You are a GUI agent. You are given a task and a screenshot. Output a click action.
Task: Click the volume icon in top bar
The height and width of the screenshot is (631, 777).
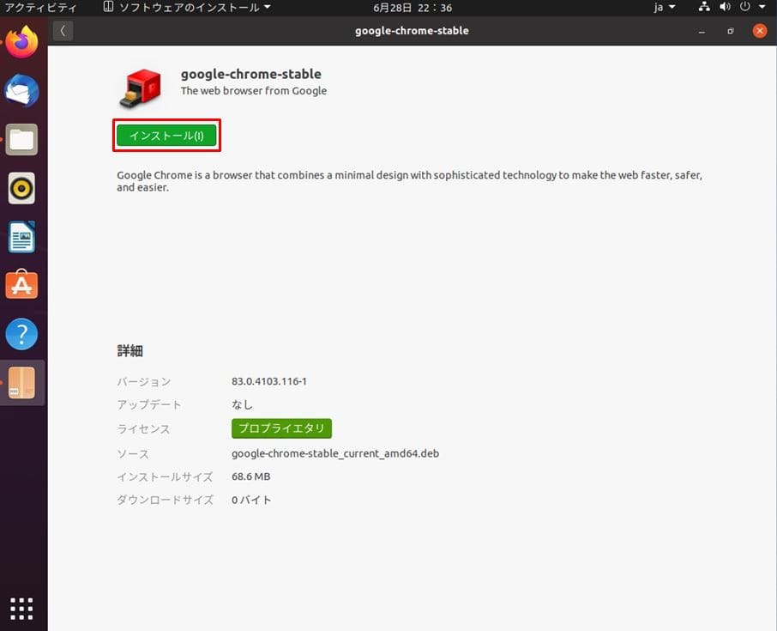725,7
